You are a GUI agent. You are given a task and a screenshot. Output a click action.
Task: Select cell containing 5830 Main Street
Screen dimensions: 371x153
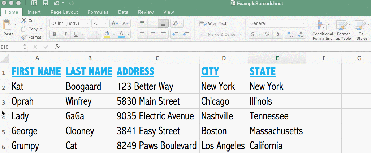157,101
